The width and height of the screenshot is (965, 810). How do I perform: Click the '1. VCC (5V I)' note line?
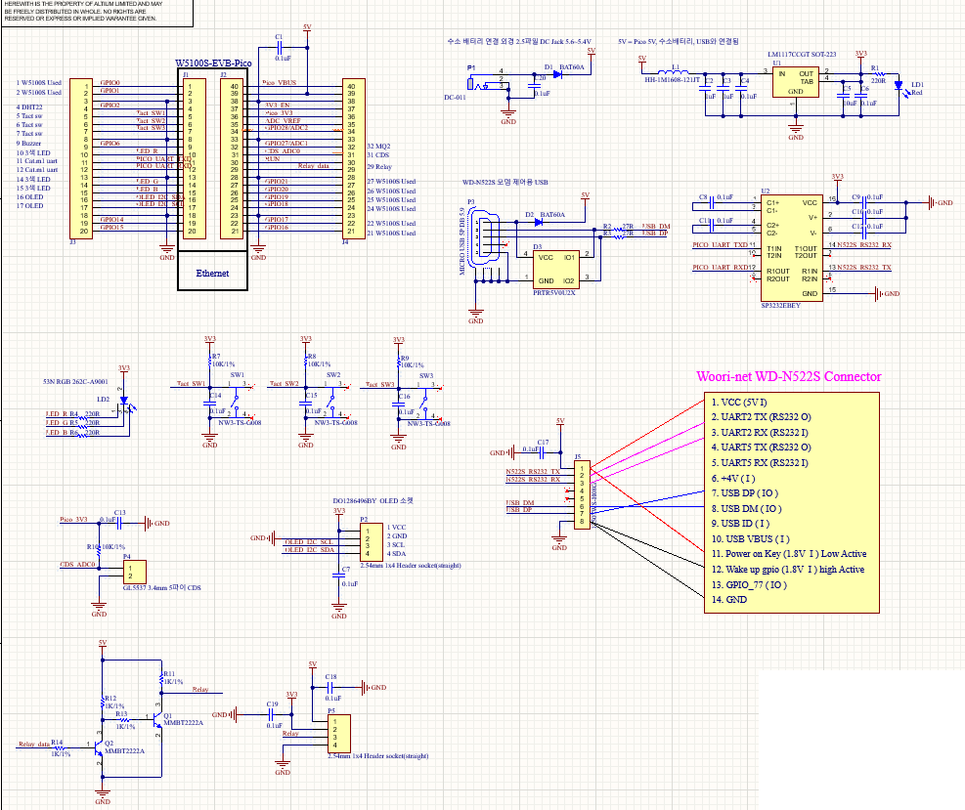[x=739, y=403]
